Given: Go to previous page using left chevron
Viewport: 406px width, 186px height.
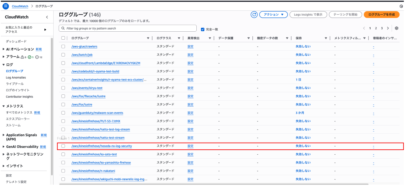Looking at the screenshot, I should click(x=364, y=28).
